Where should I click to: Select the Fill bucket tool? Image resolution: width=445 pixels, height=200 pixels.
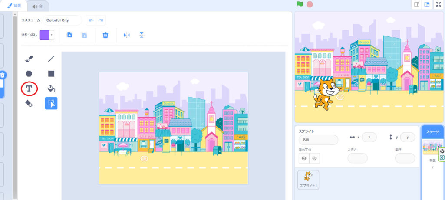(x=51, y=89)
